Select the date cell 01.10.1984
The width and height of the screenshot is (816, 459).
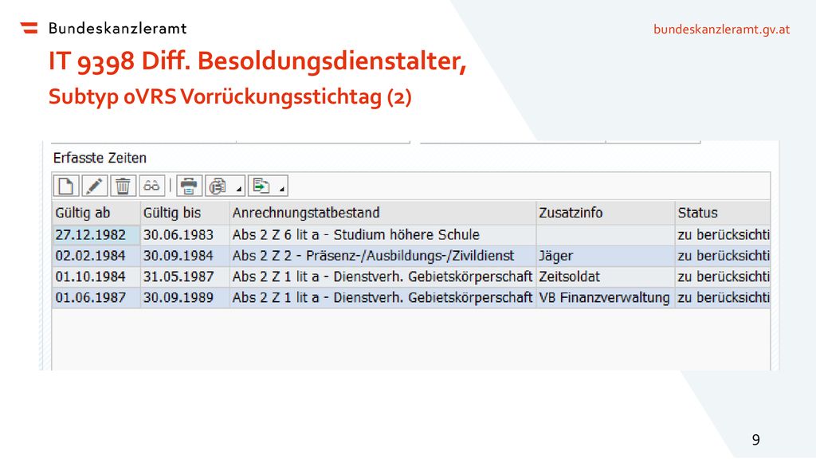[96, 277]
